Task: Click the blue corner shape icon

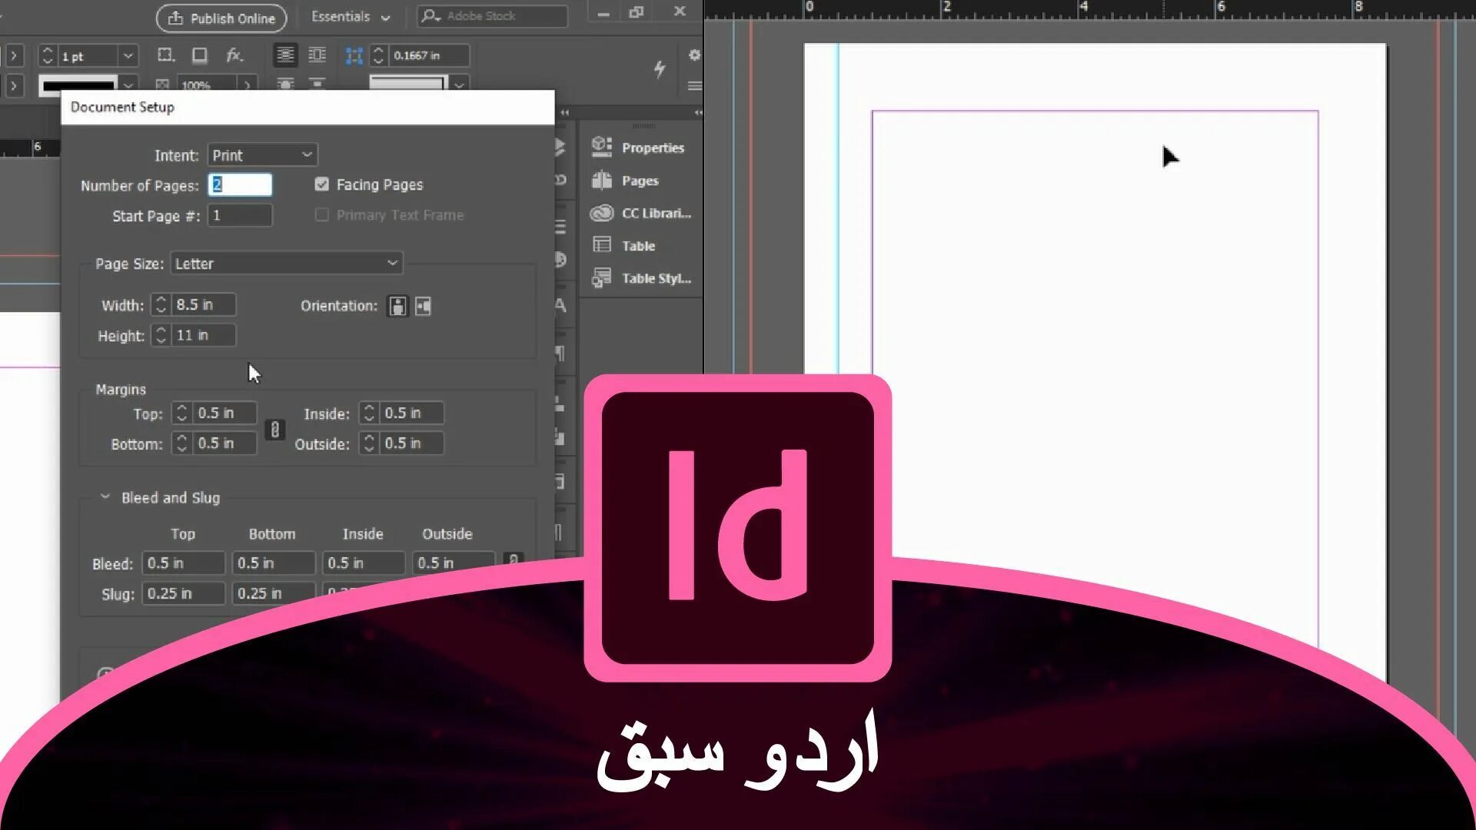Action: click(354, 55)
